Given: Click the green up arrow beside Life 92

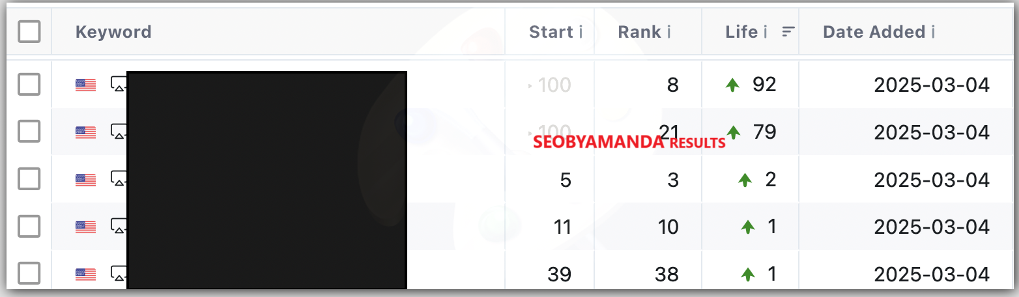Looking at the screenshot, I should pos(733,85).
